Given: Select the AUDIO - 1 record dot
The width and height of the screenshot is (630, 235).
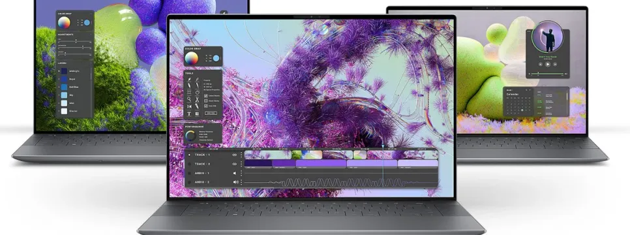Looking at the screenshot, I should 189,173.
